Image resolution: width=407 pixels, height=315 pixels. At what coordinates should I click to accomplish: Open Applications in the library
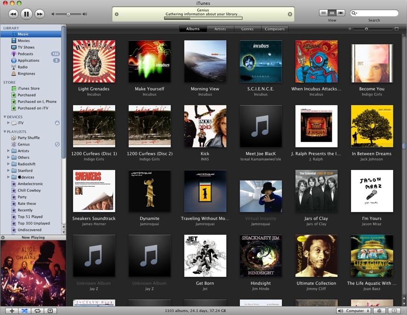click(x=31, y=61)
